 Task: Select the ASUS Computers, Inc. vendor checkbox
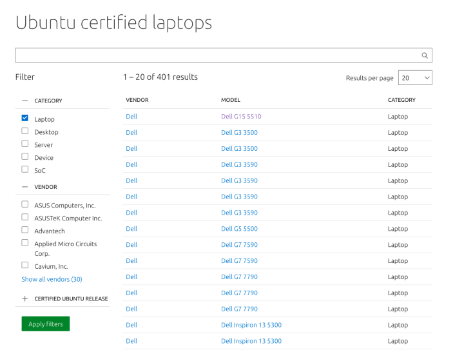tap(25, 204)
